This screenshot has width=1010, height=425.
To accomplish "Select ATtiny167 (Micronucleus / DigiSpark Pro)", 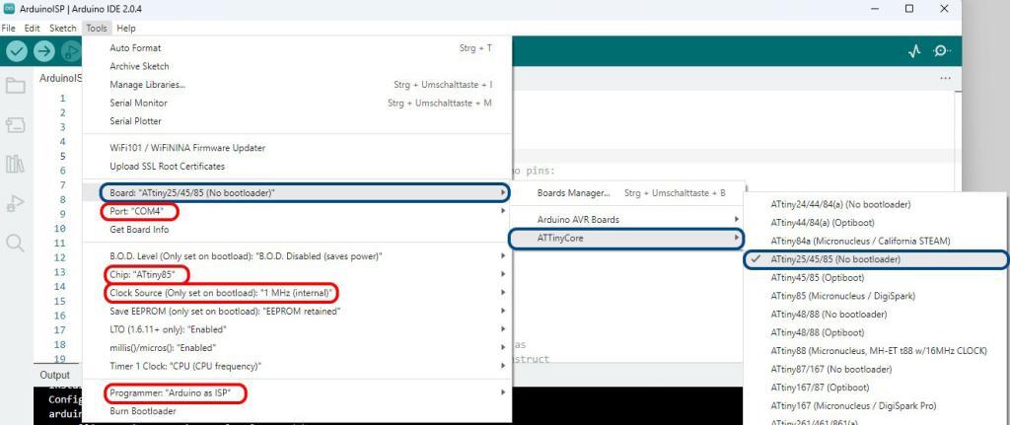I will tap(877, 405).
